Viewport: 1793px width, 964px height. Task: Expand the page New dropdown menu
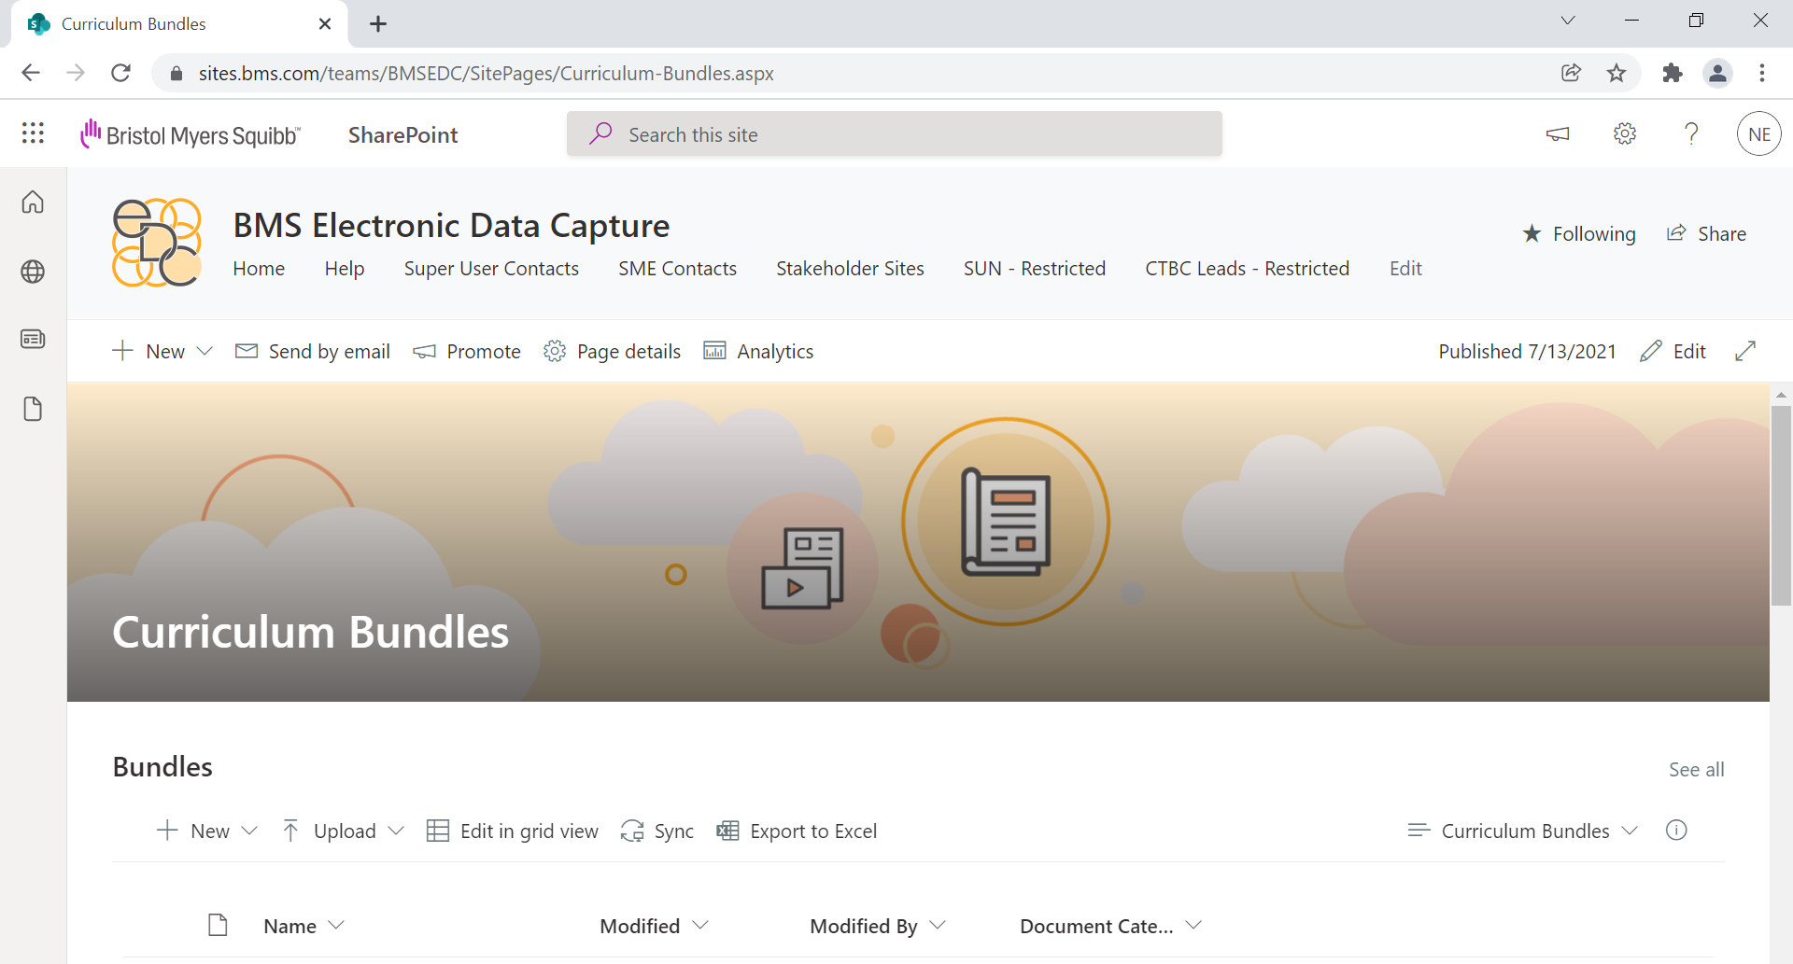click(205, 351)
